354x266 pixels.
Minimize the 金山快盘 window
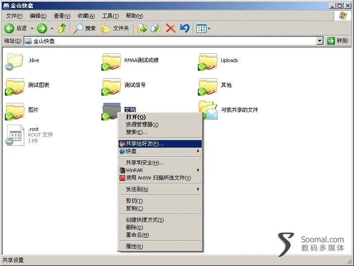click(332, 6)
